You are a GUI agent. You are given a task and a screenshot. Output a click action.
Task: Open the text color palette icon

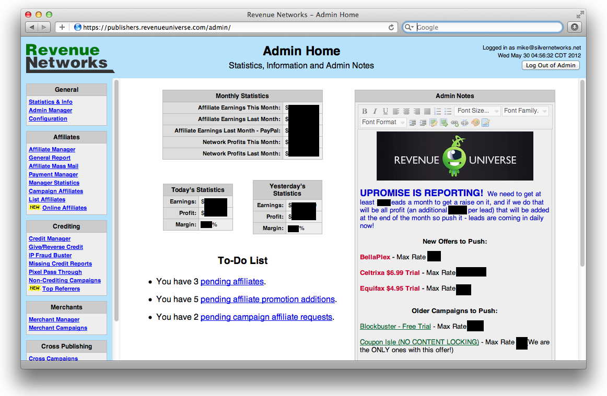click(475, 123)
